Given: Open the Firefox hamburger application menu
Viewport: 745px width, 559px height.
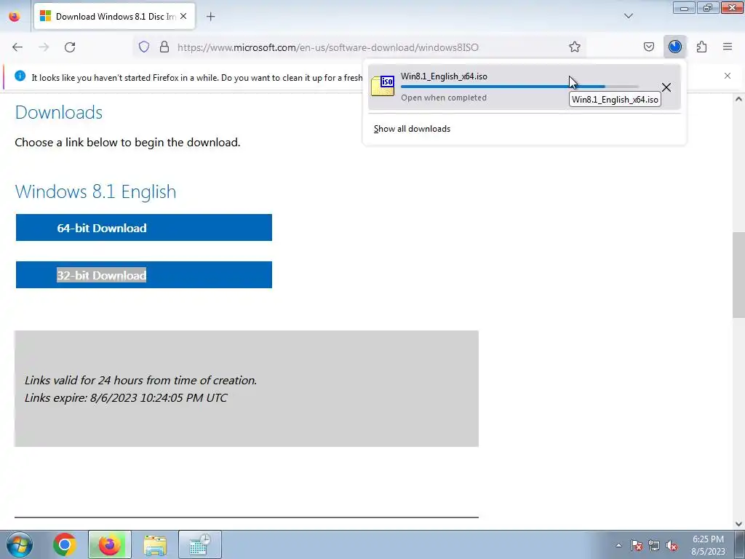Looking at the screenshot, I should (728, 47).
